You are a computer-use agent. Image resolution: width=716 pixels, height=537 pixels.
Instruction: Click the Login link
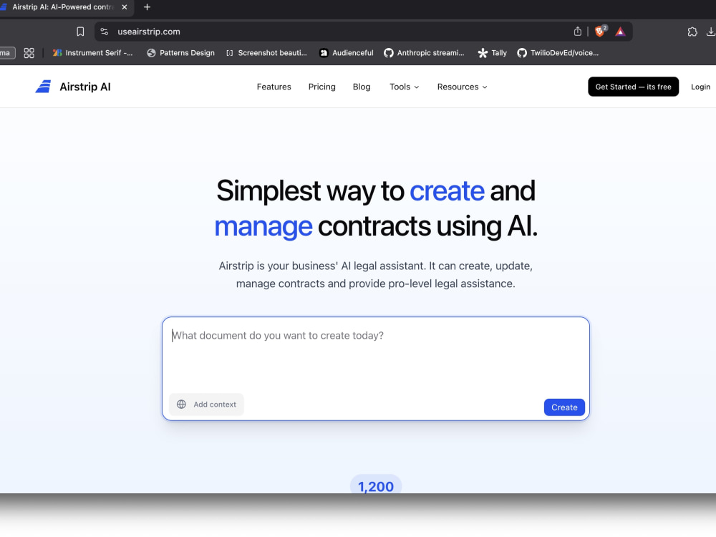[x=700, y=87]
